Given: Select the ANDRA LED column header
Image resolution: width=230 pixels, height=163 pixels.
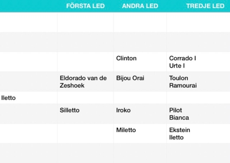Looking at the screenshot, I should tap(140, 6).
